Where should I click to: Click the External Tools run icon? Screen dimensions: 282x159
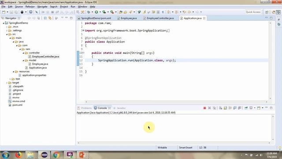(x=112, y=12)
